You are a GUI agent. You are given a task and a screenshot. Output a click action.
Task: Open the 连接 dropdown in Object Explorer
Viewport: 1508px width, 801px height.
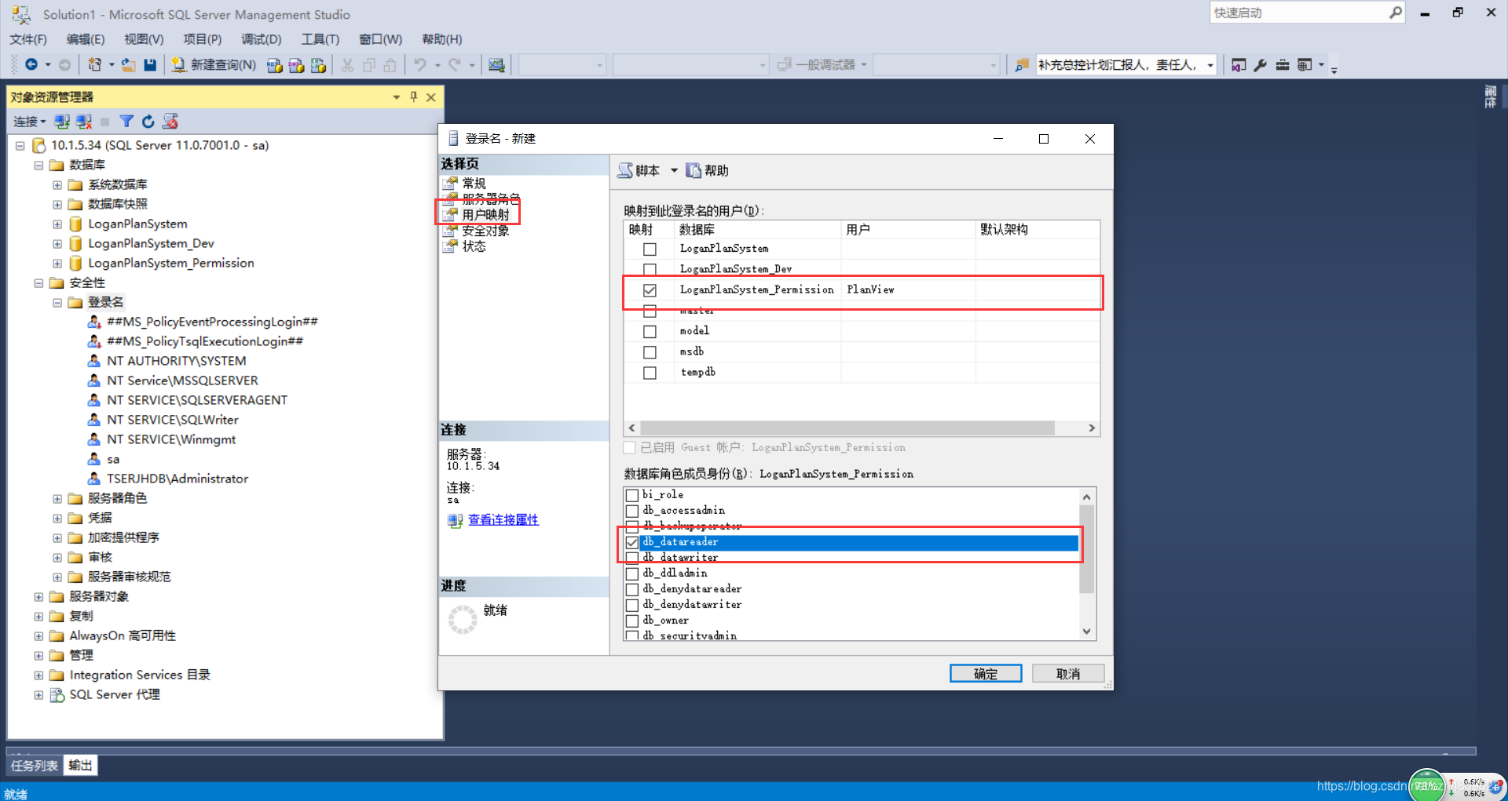click(30, 122)
